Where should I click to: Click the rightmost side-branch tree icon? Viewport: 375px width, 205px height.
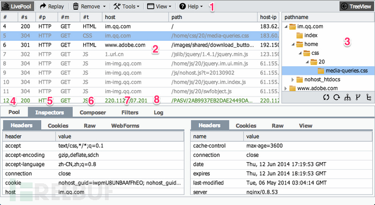point(368,98)
